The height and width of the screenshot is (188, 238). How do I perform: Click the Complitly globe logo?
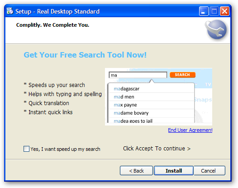pos(216,29)
